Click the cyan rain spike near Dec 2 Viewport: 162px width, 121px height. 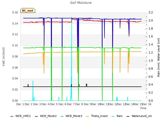[33, 90]
